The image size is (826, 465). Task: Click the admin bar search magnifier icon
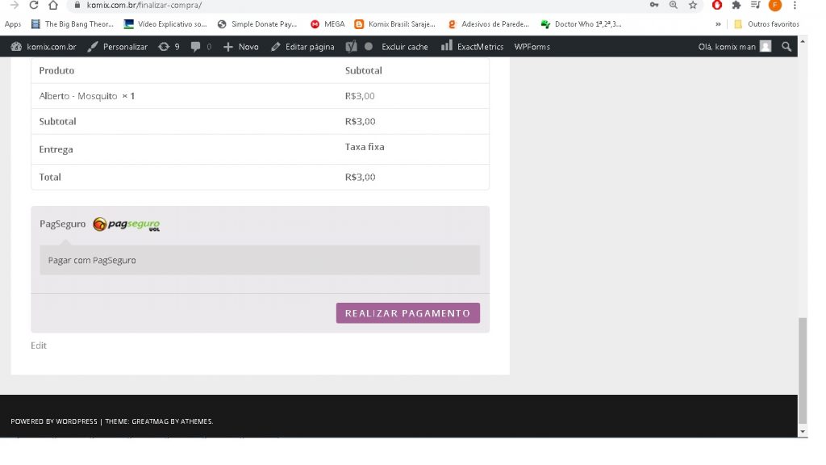[x=786, y=47]
